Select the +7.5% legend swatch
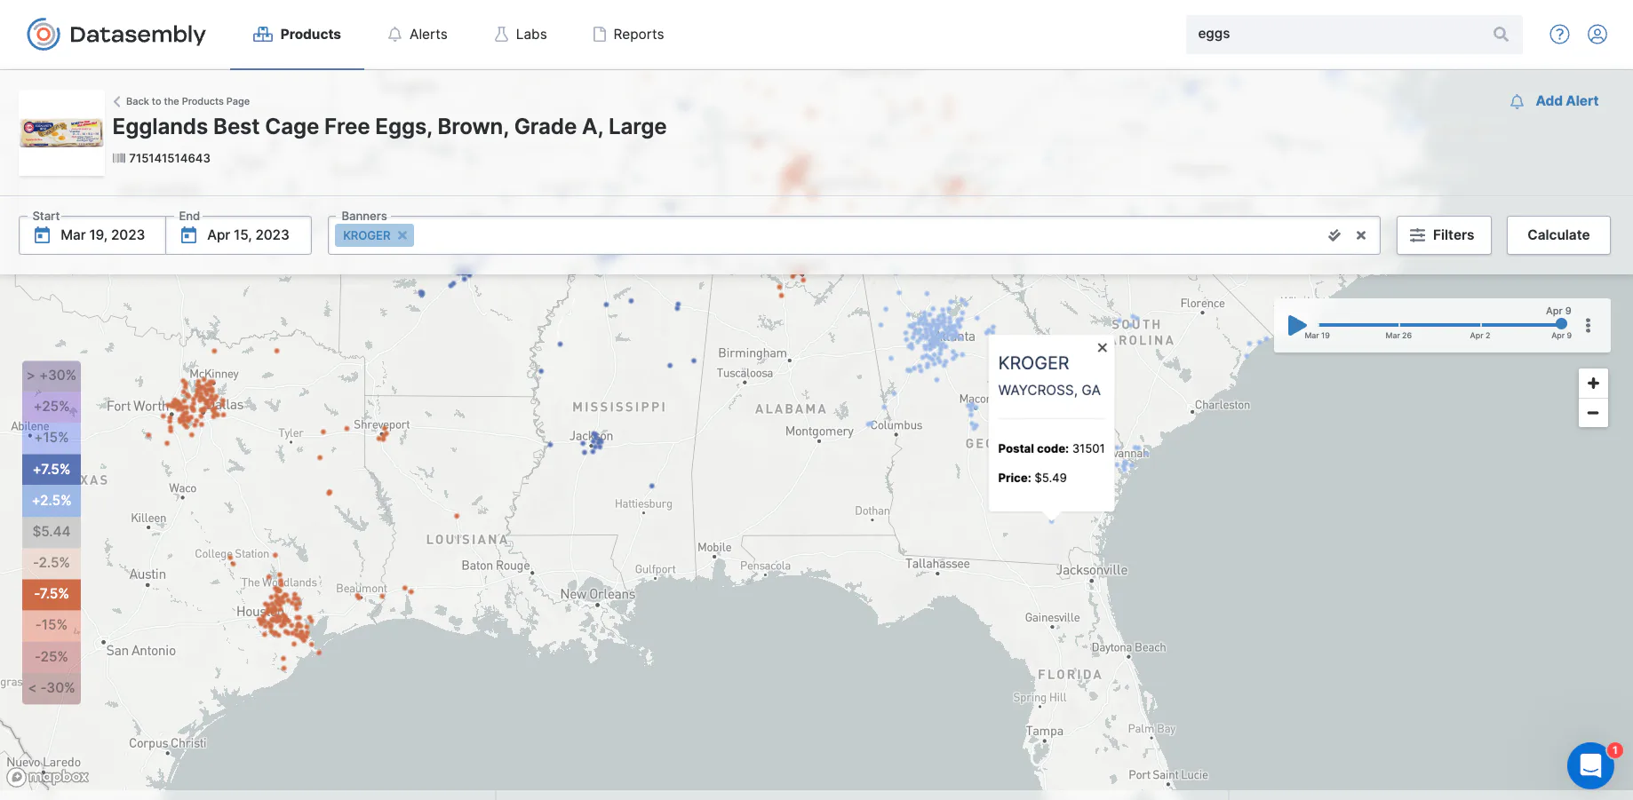Screen dimensions: 1633x800 click(x=52, y=470)
